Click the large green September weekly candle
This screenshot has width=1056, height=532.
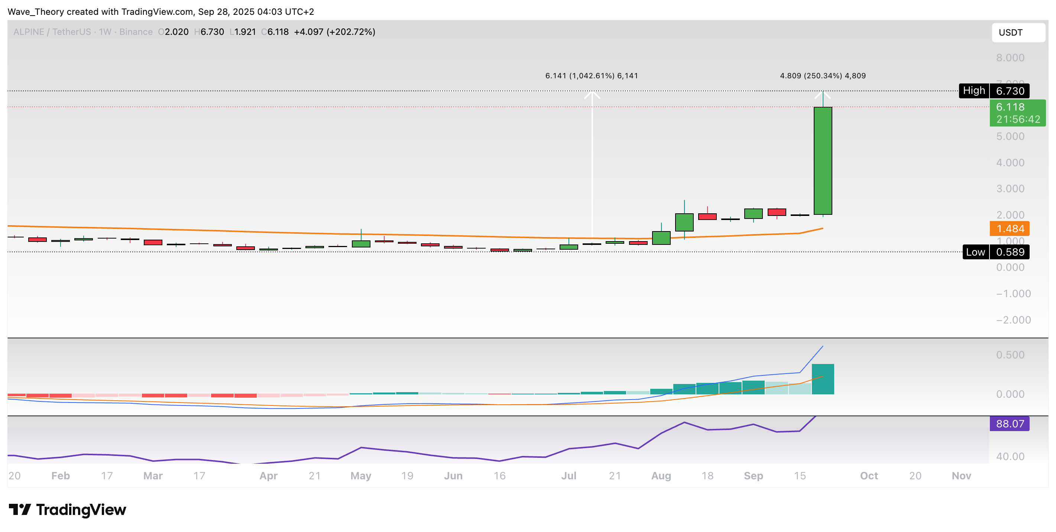(823, 160)
